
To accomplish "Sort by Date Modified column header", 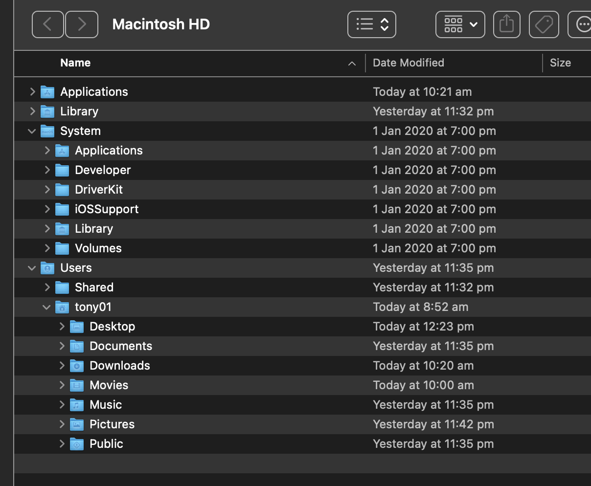I will coord(409,63).
